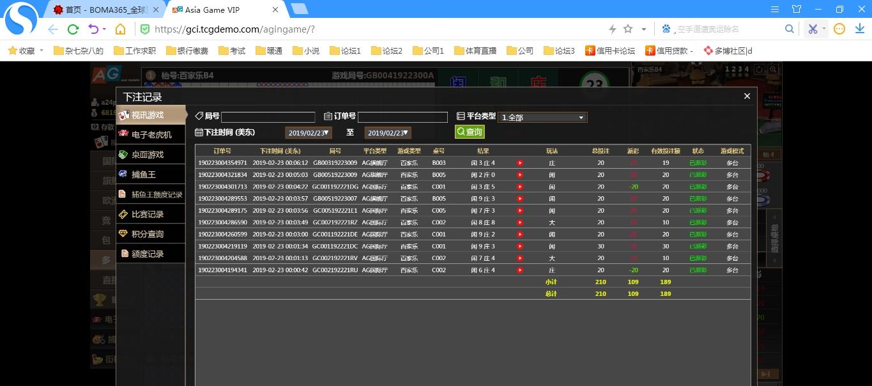Play video replay for order 190223004289553
Image resolution: width=872 pixels, height=386 pixels.
tap(520, 199)
